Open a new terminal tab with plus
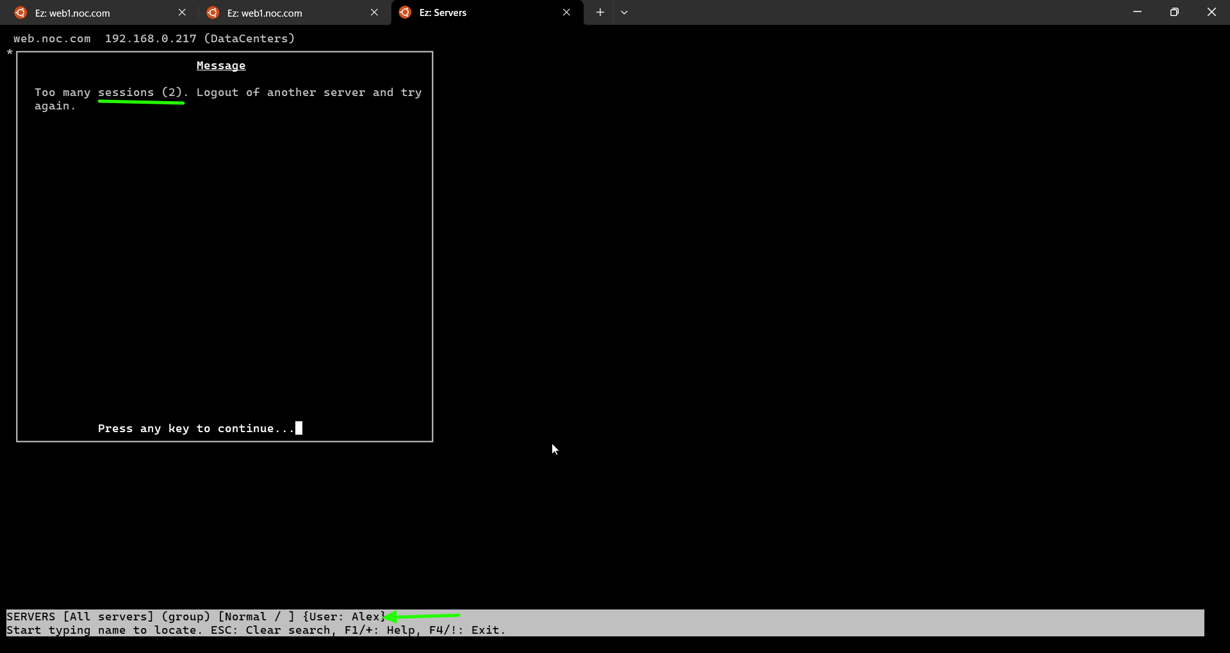This screenshot has width=1230, height=653. point(600,12)
